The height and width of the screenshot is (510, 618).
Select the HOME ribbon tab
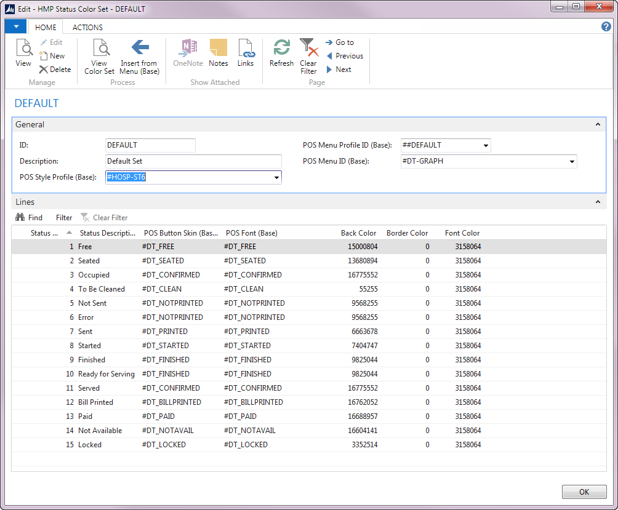click(46, 27)
